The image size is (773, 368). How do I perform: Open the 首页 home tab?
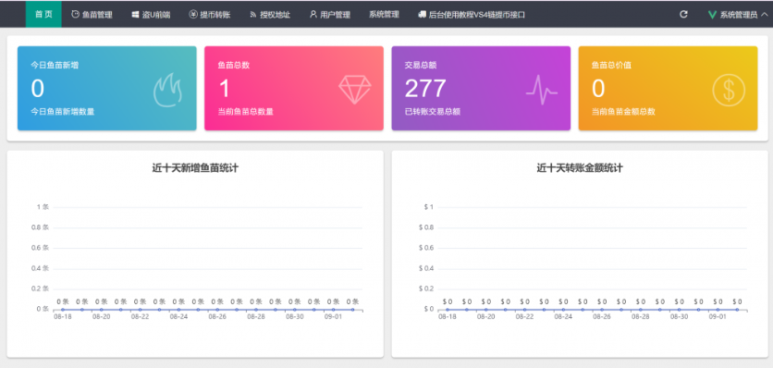click(x=43, y=14)
